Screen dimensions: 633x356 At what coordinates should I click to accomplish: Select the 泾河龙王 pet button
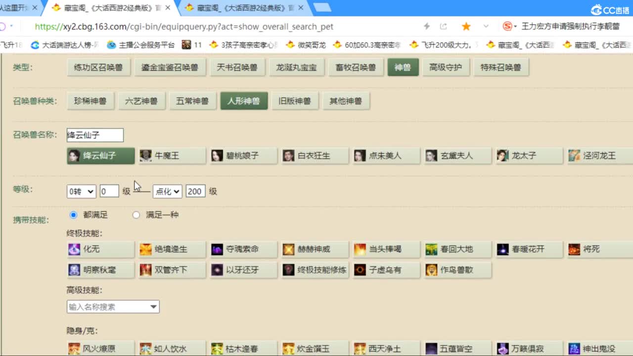click(600, 156)
